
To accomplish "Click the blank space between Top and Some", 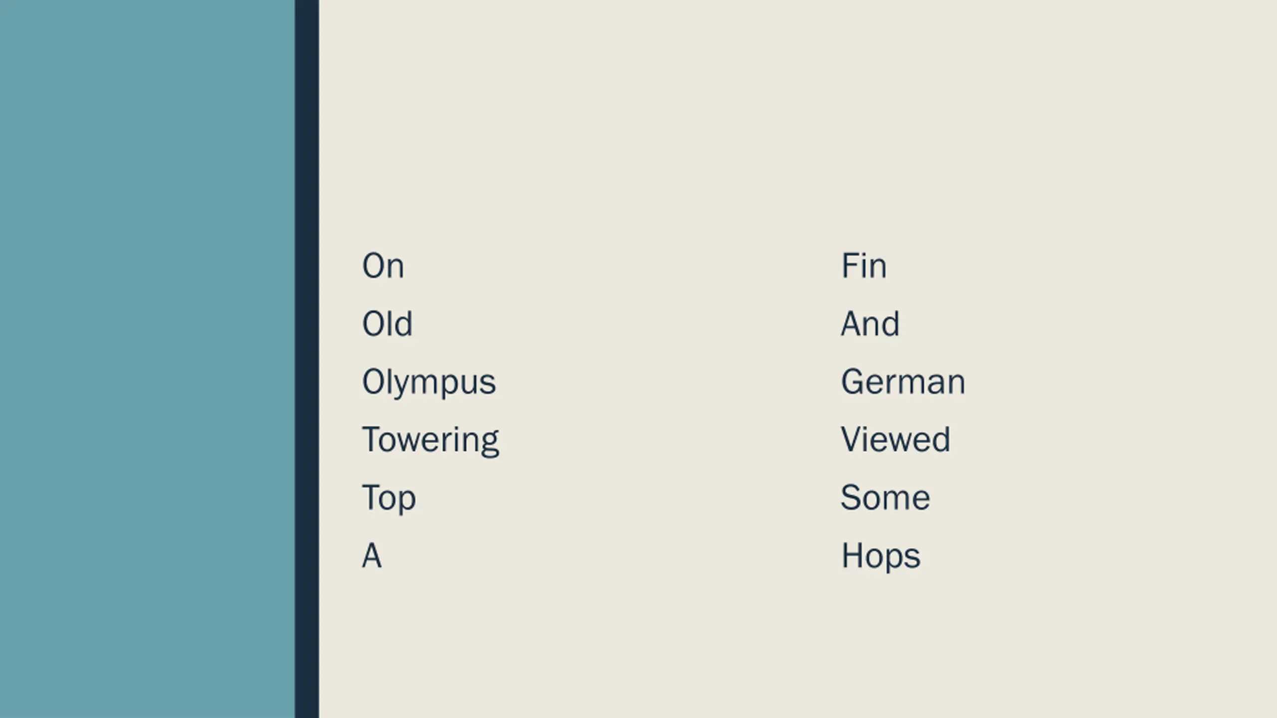I will [629, 499].
